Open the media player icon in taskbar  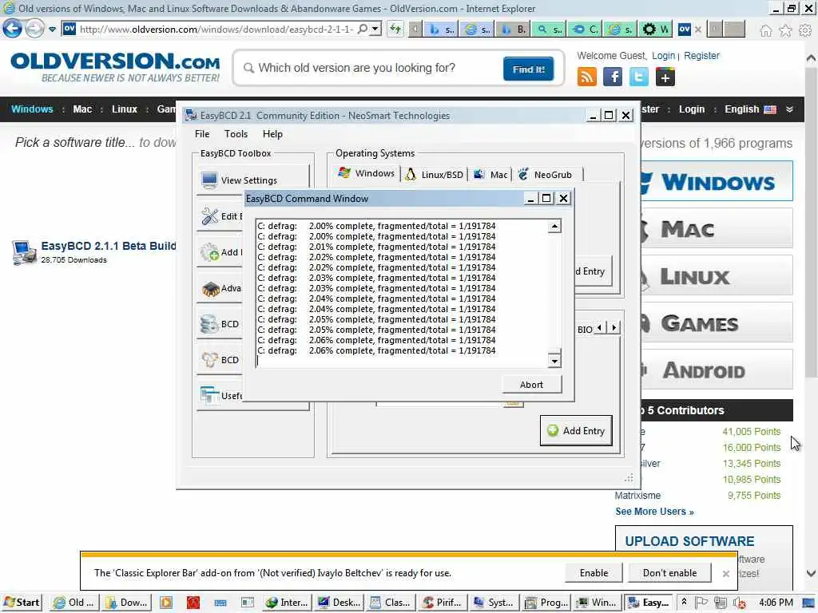(166, 602)
